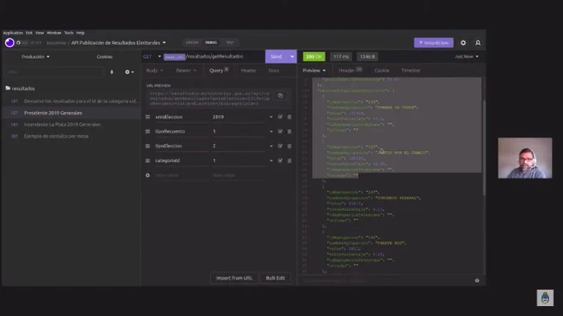Viewport: 563px width, 316px height.
Task: Delete the categoriaId parameter with trash icon
Action: point(290,160)
